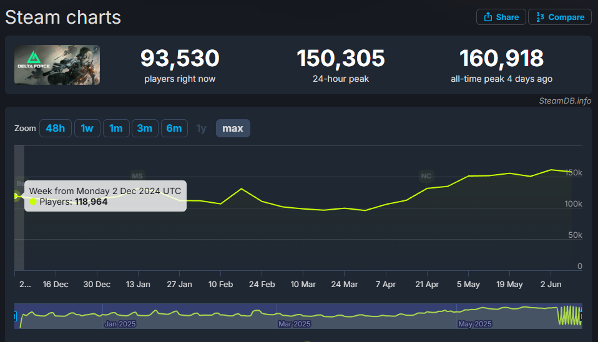Viewport: 598px width, 342px height.
Task: Click the Share button
Action: click(x=500, y=17)
